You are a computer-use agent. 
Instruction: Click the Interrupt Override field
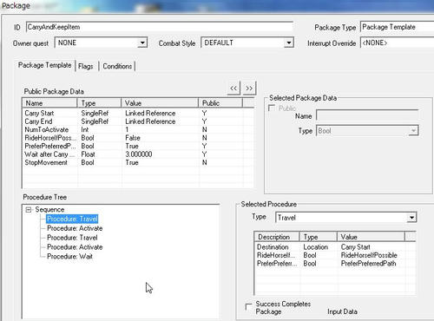pyautogui.click(x=398, y=43)
